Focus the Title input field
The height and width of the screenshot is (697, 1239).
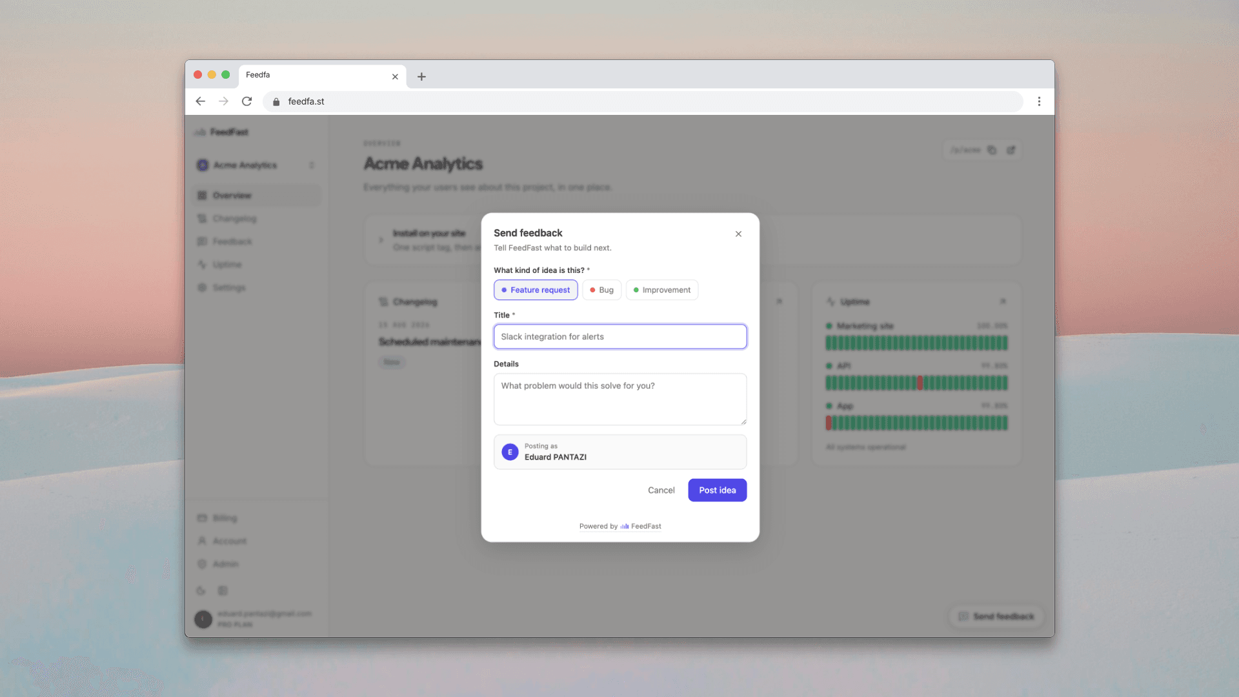click(620, 336)
